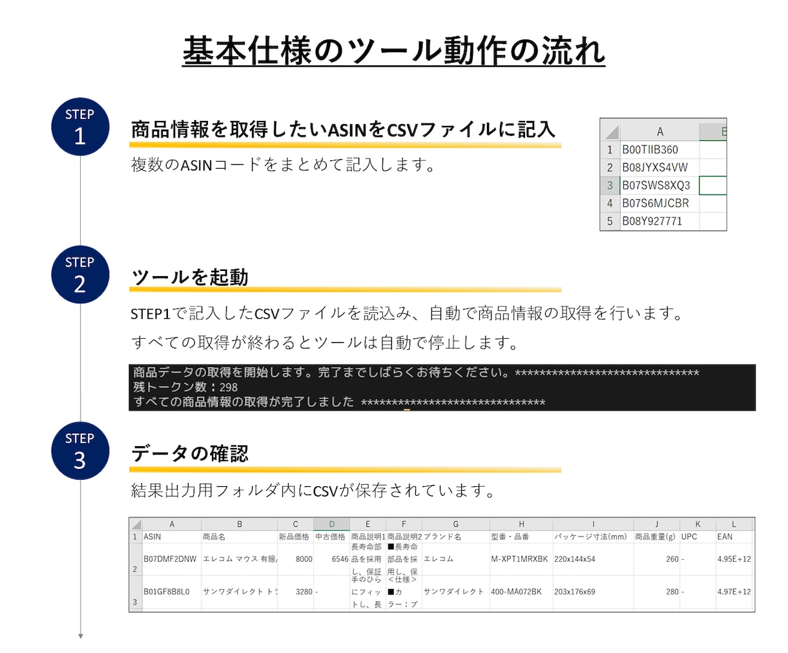Select column I header above パッケージ寸法(mm)
Viewport: 788px width, 653px height.
point(593,524)
